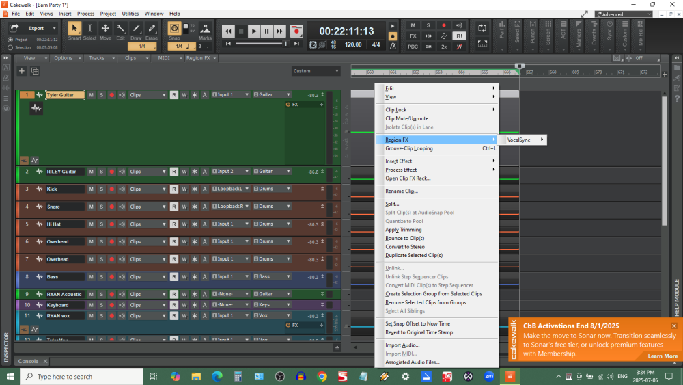Start playback with the Play button
The height and width of the screenshot is (385, 683).
click(254, 31)
